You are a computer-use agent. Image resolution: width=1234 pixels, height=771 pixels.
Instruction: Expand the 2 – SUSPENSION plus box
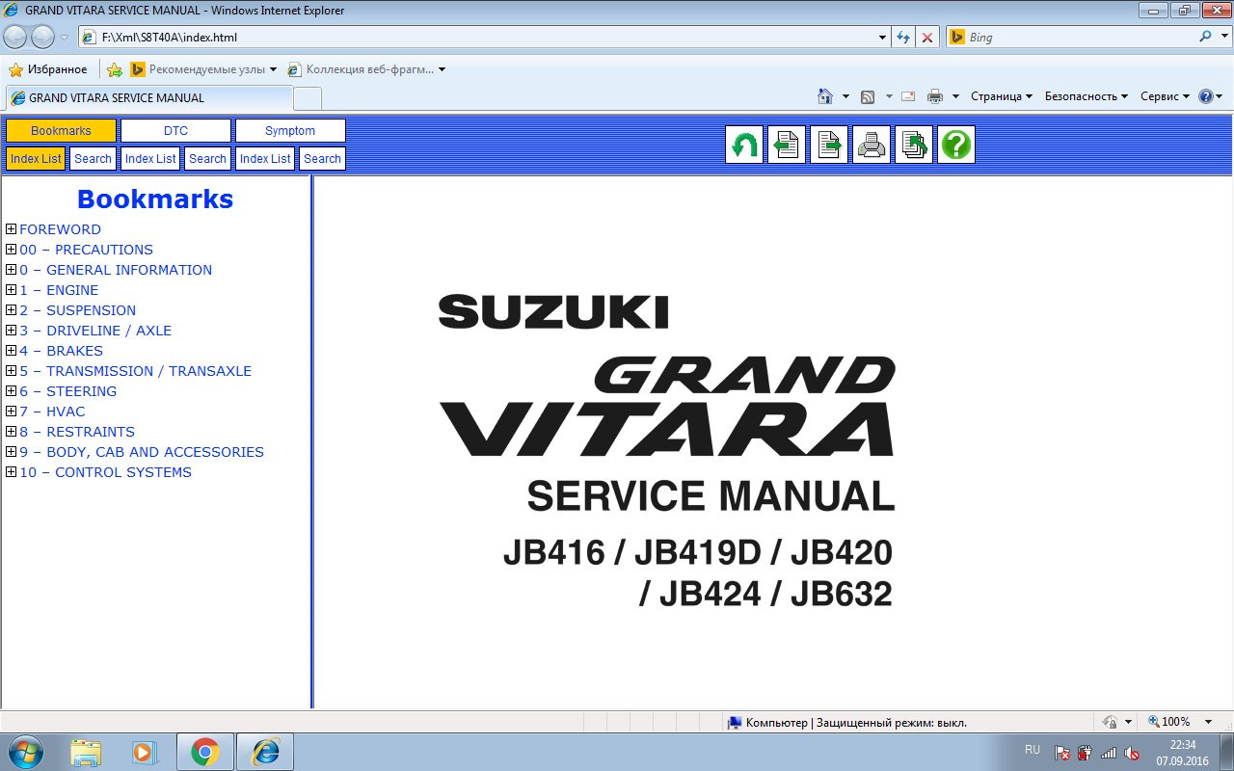12,310
